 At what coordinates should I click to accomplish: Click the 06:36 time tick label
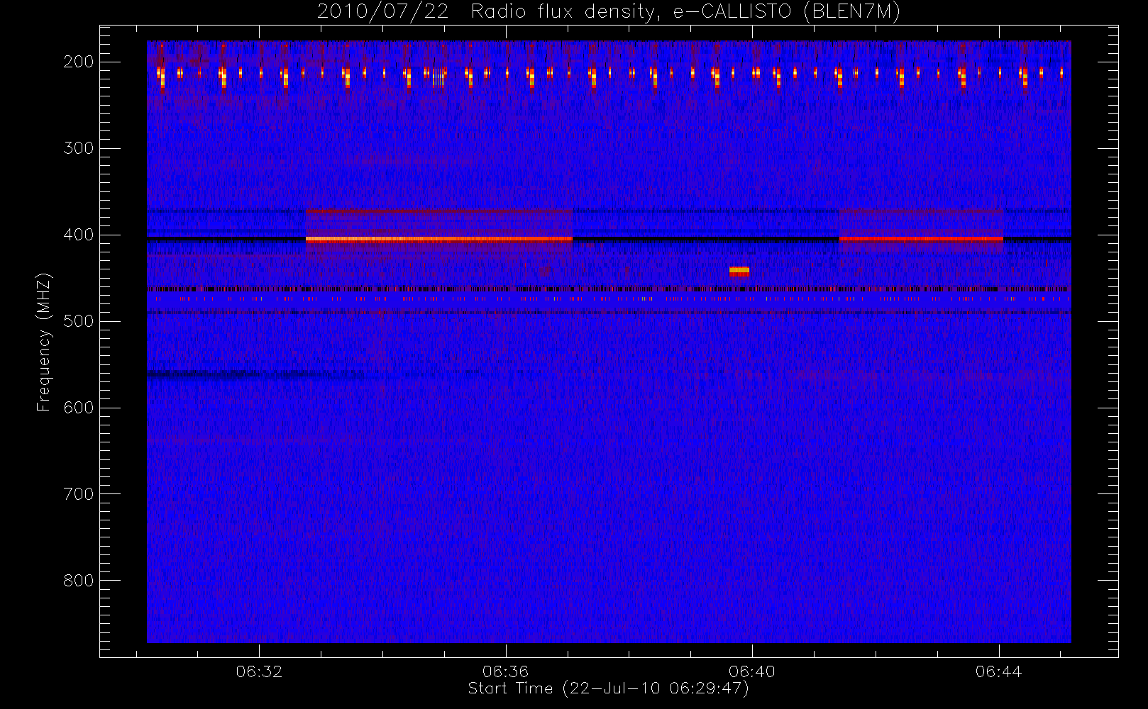click(x=506, y=671)
